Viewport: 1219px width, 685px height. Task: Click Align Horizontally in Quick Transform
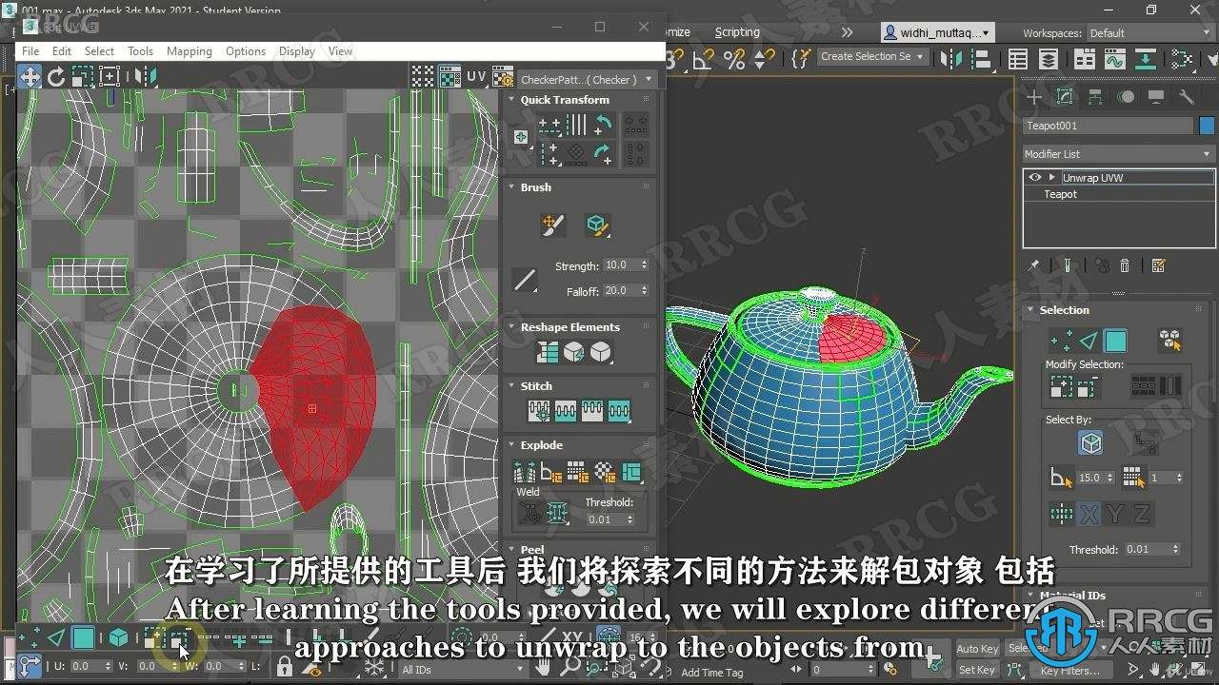(x=550, y=125)
